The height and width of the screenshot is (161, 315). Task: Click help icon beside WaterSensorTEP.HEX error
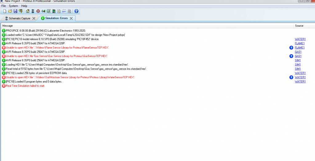(291, 77)
